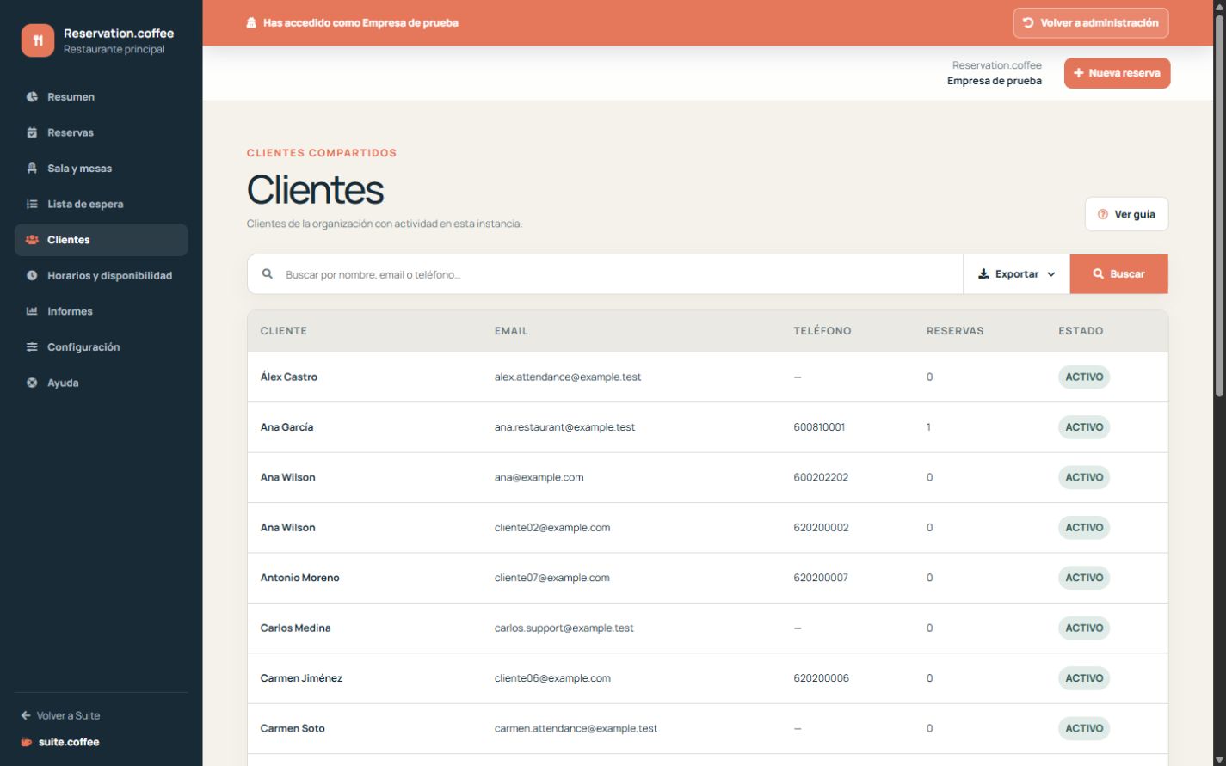Viewport: 1226px width, 766px height.
Task: Open client Carmen Jiménez
Action: [x=301, y=678]
